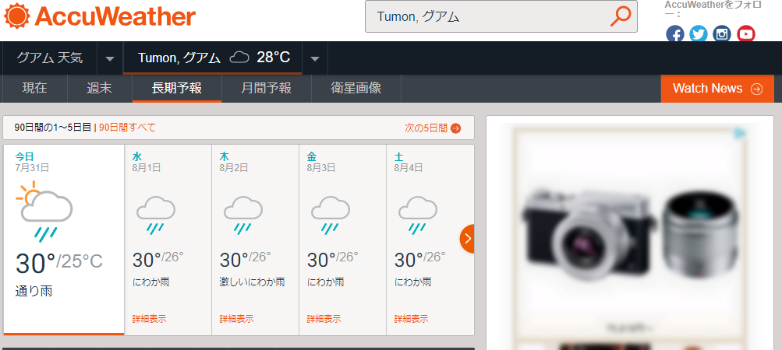Open AccuWeather YouTube icon
The width and height of the screenshot is (782, 350).
pyautogui.click(x=746, y=34)
